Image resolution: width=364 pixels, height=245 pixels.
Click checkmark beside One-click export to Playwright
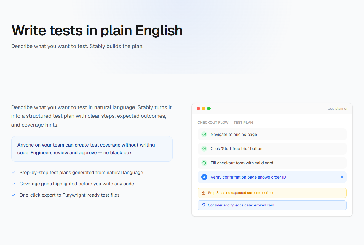(13, 195)
